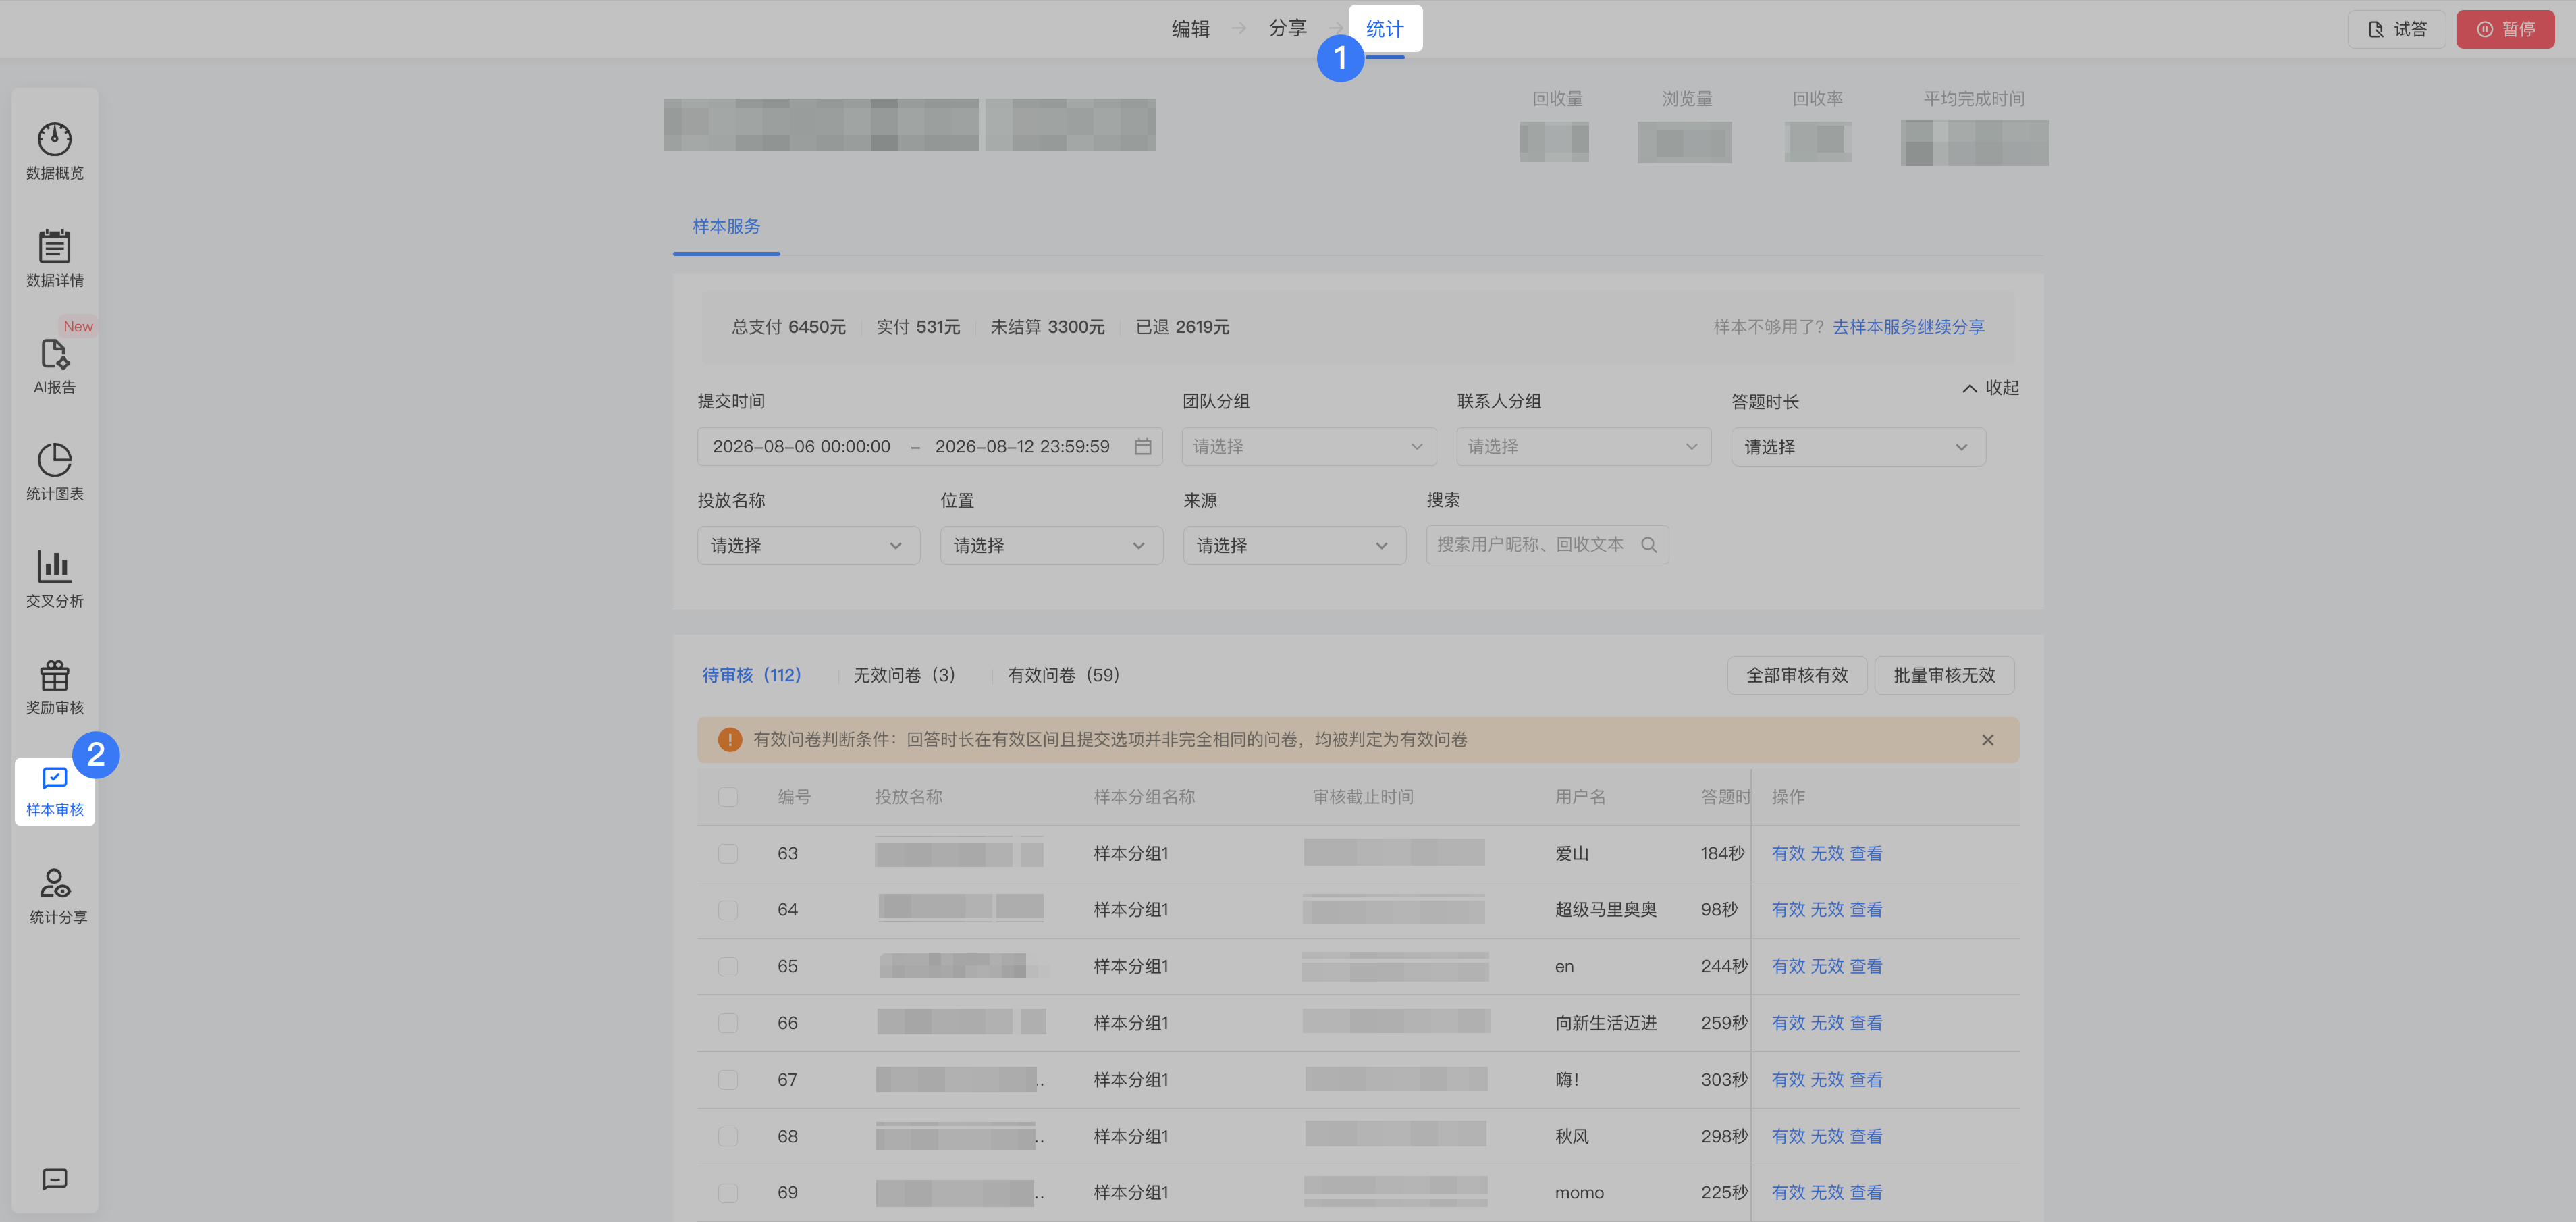Open the 数据概览 dashboard icon
2576x1222 pixels.
(54, 139)
